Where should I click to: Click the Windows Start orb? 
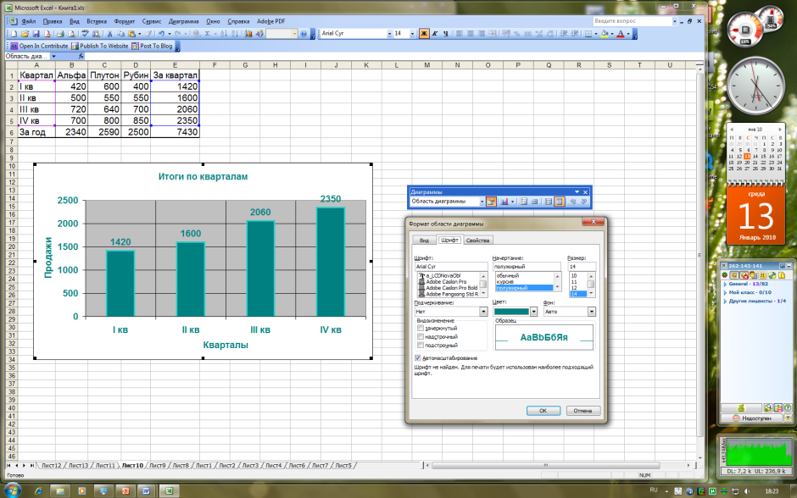12,490
